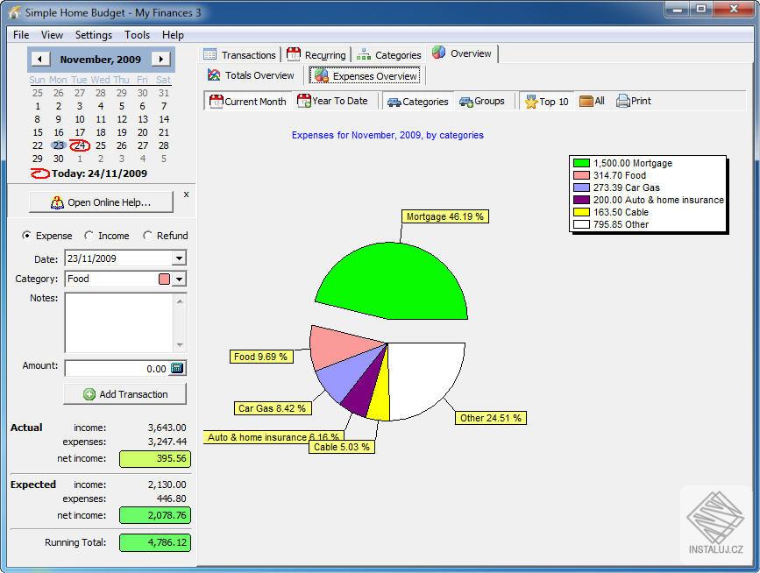This screenshot has width=760, height=573.
Task: Click the Totals Overview chart icon
Action: [x=214, y=75]
